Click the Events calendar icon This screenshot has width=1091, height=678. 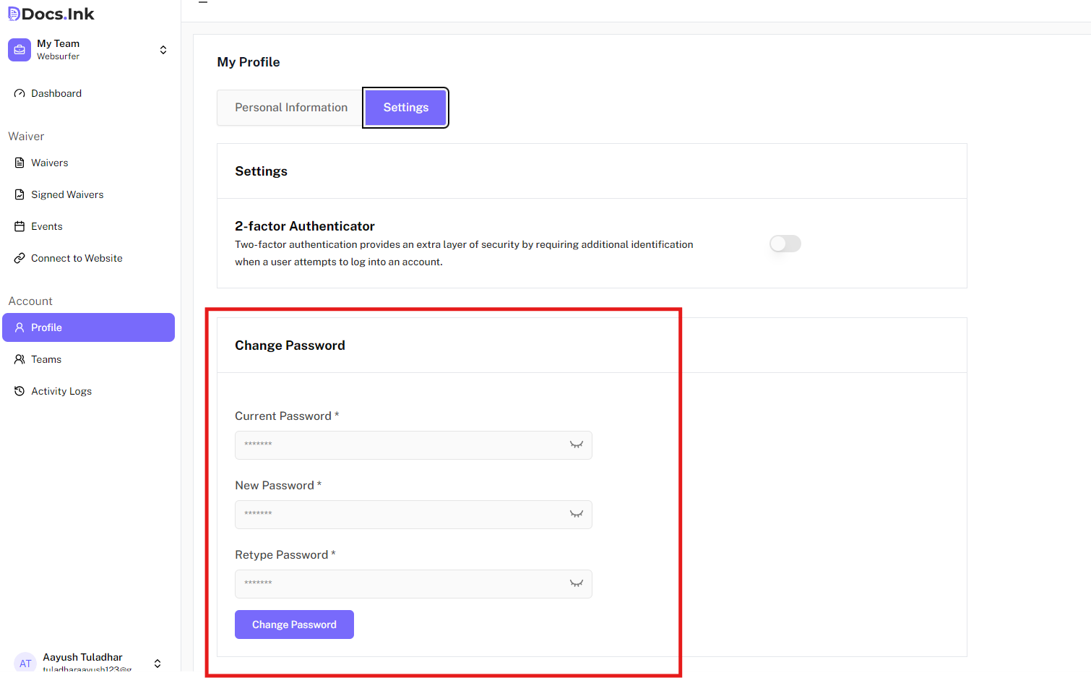coord(20,226)
